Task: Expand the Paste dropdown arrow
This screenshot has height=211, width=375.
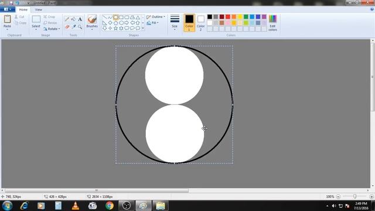Action: [7, 29]
